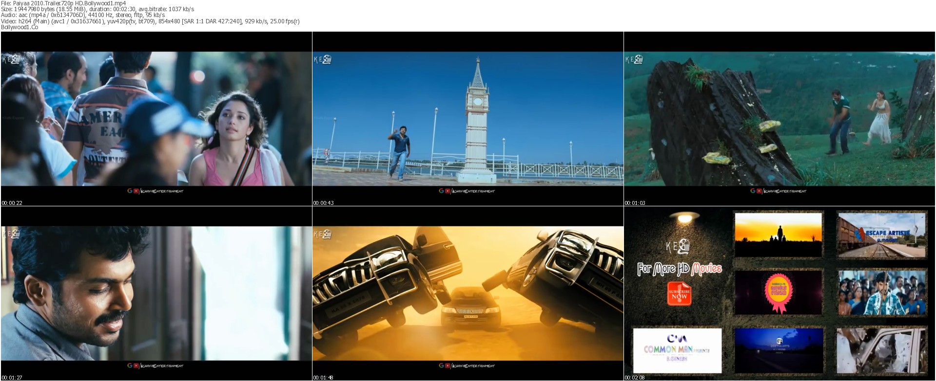Viewport: 936px width, 381px height.
Task: Click timestamp 00:01:03
Action: (635, 203)
